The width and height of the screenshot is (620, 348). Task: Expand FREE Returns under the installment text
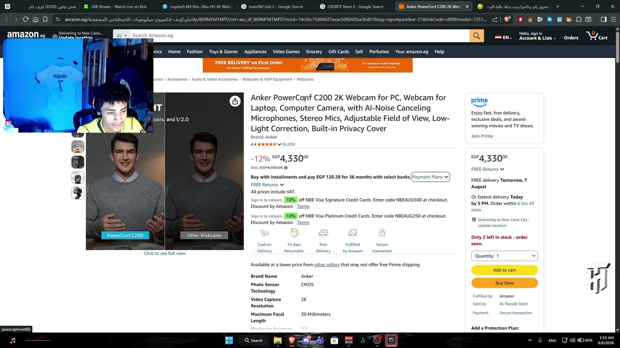pos(267,185)
